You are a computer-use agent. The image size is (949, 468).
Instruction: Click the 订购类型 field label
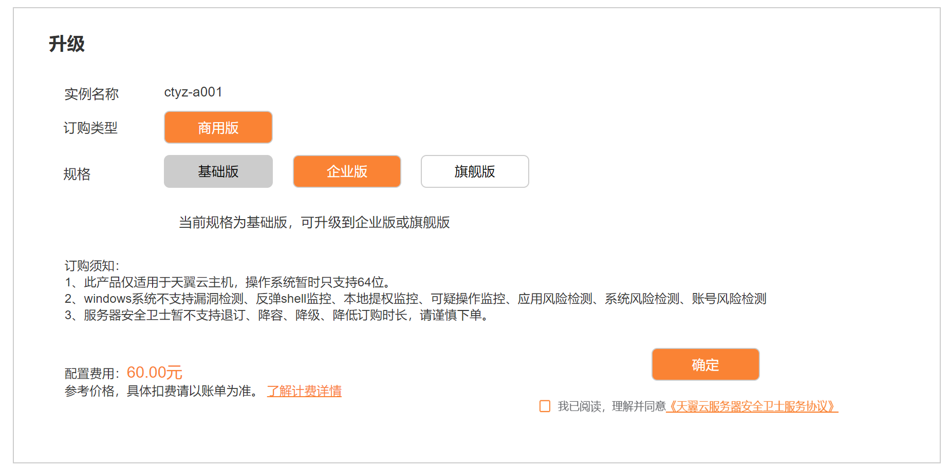click(x=90, y=128)
